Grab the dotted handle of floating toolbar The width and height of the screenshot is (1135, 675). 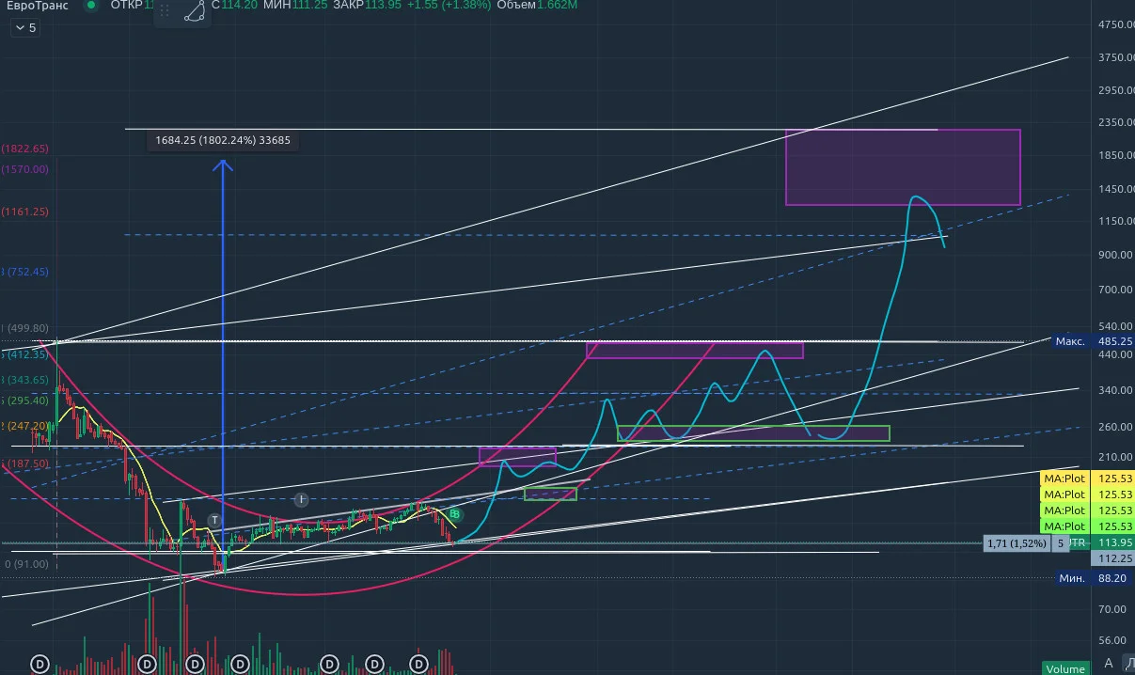166,12
